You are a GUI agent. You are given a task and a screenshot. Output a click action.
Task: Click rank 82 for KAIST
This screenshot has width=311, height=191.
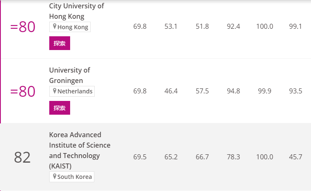tap(22, 158)
